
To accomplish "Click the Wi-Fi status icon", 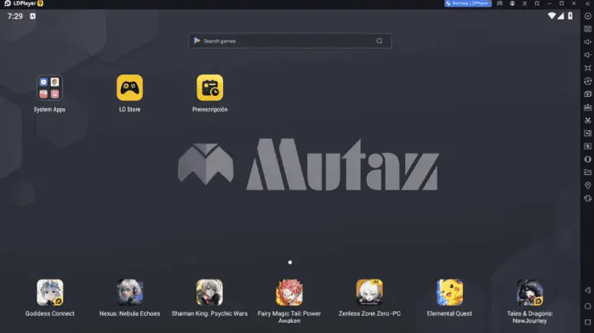I will tap(551, 16).
